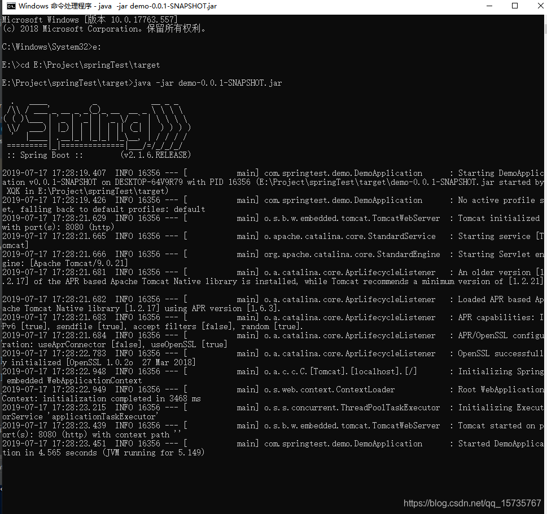Click ':: Spring Boot ::' text
The image size is (547, 514).
click(x=45, y=155)
